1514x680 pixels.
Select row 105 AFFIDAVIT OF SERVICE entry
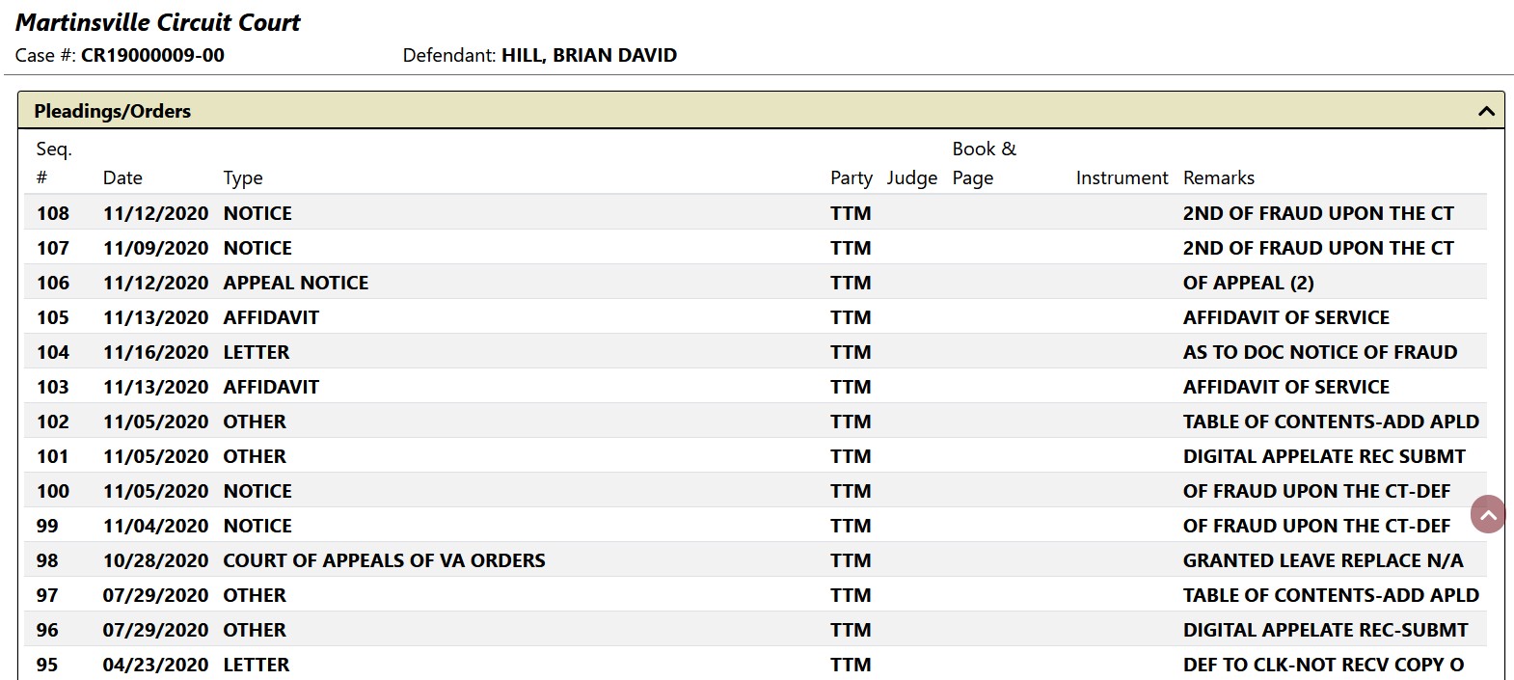pos(755,317)
